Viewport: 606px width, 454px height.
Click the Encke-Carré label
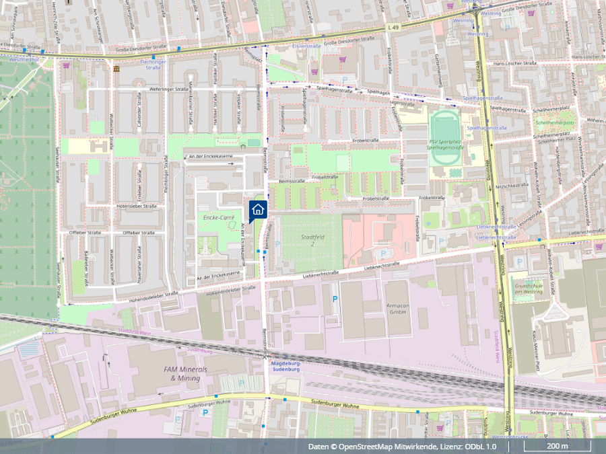tap(217, 218)
